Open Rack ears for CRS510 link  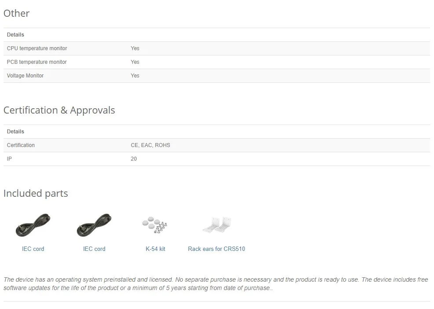pos(216,249)
